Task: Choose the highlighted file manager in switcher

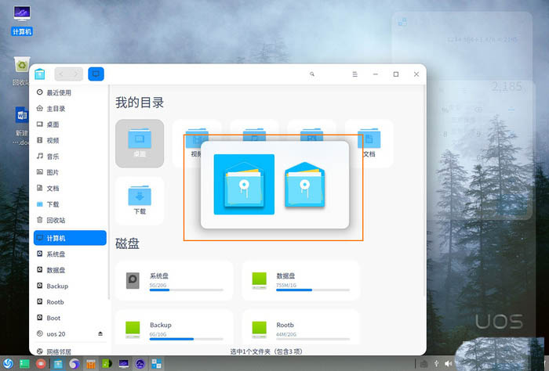Action: (244, 185)
